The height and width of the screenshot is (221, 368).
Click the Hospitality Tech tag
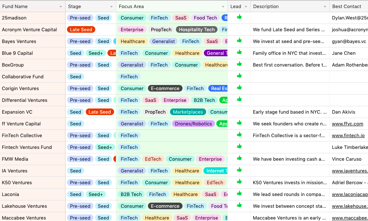click(197, 29)
